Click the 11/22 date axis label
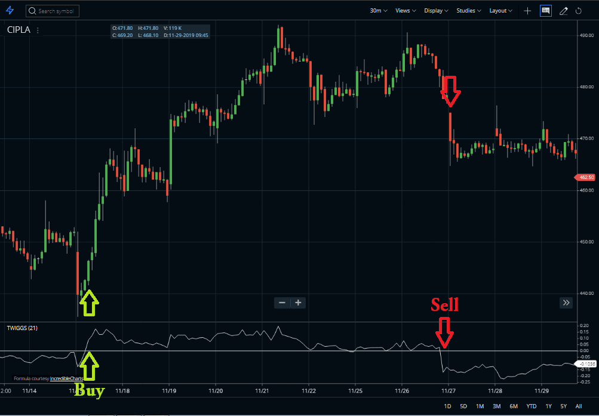 click(x=308, y=391)
